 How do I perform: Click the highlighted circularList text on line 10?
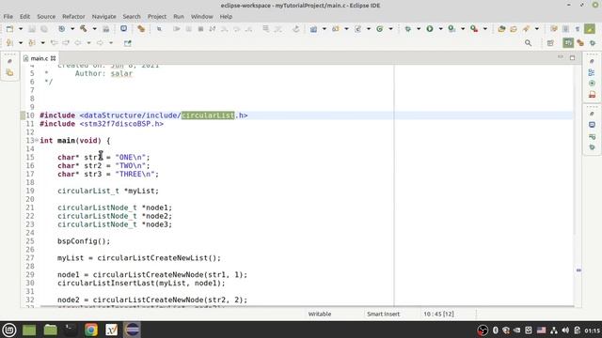pos(208,115)
